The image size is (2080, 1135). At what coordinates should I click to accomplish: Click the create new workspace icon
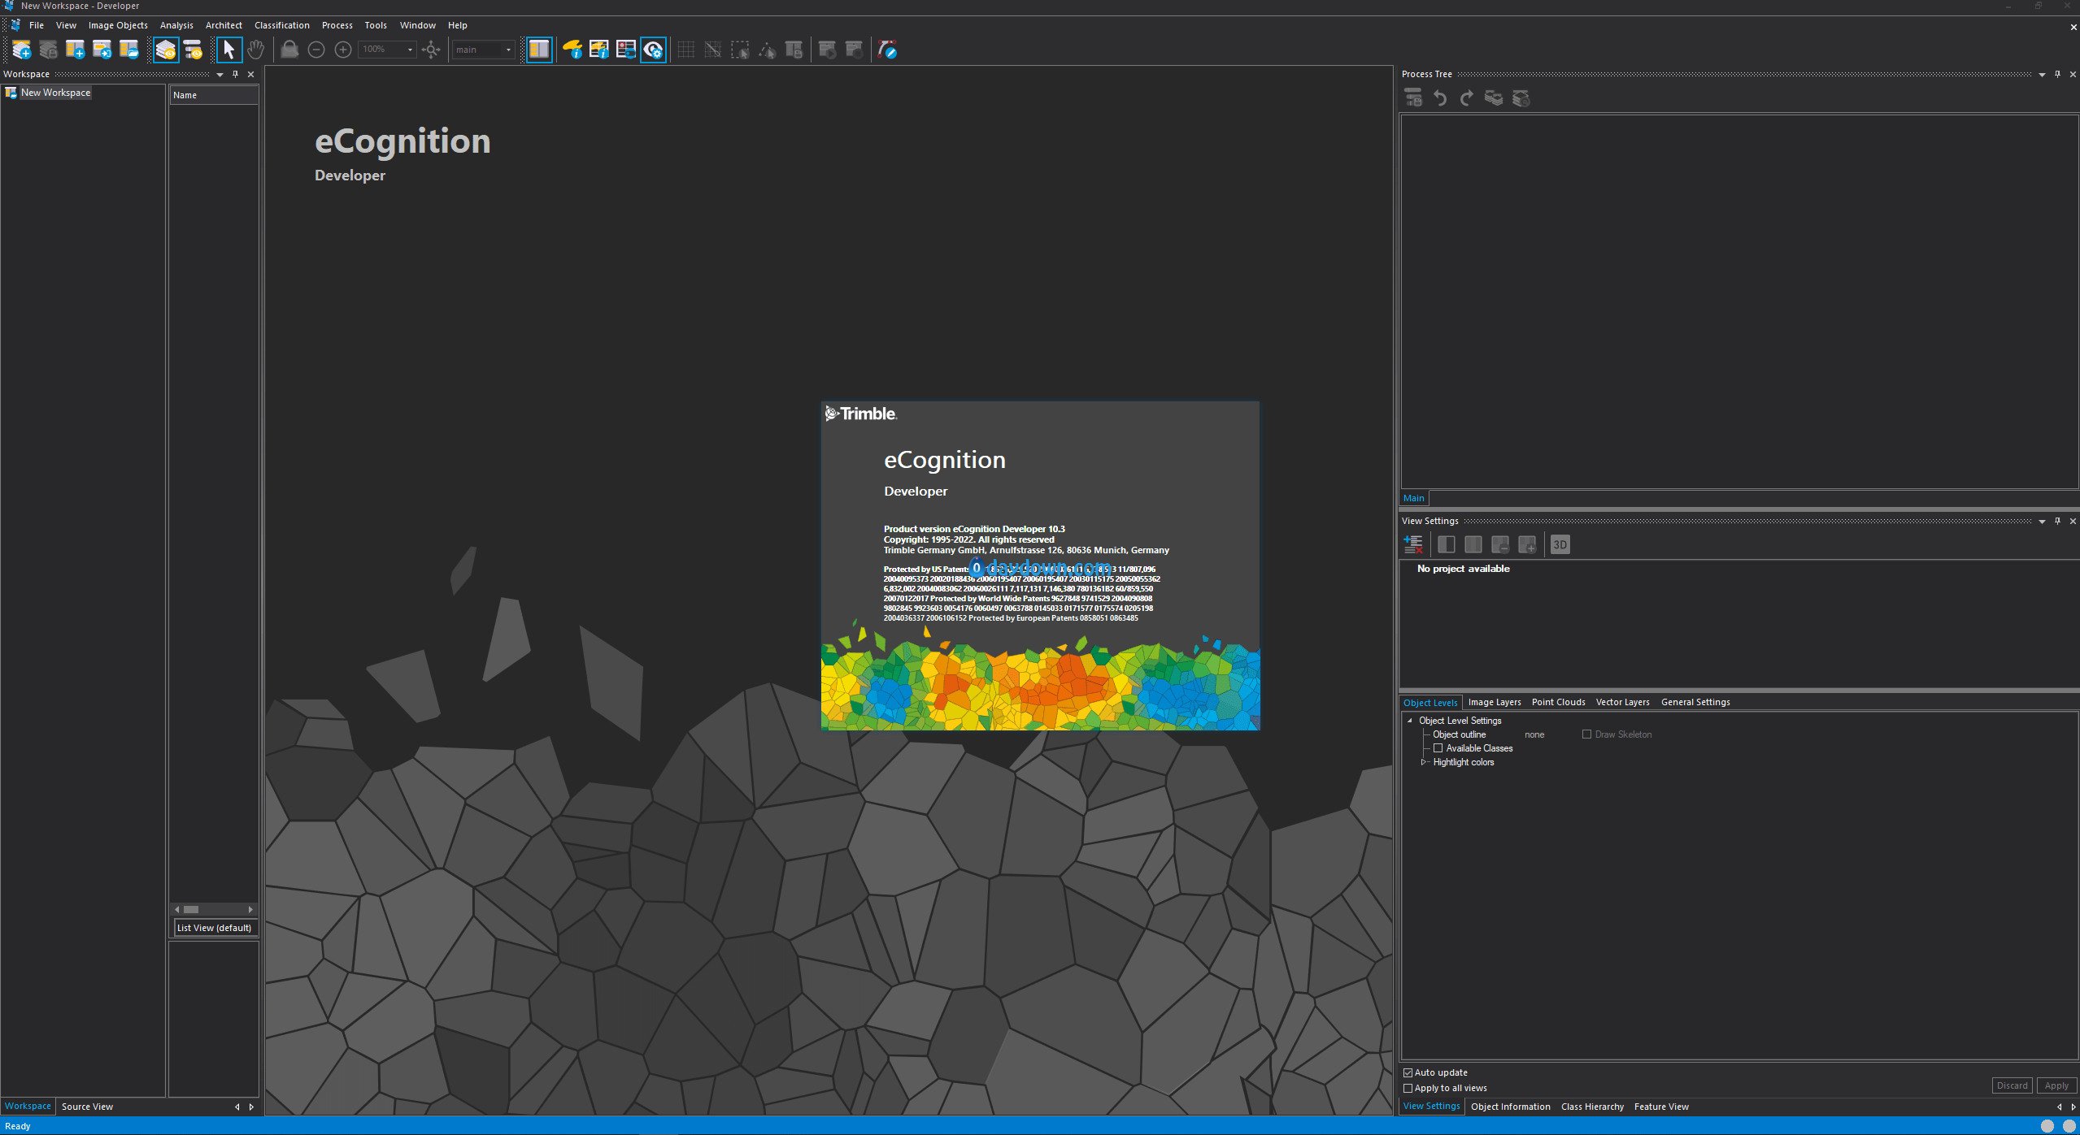(x=22, y=50)
